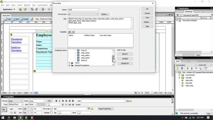
Task: Open Help for the Recordset dialog
Action: coord(147,26)
